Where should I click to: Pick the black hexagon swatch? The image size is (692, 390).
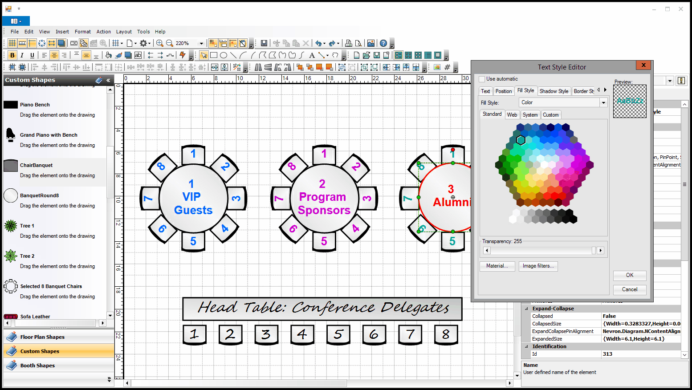573,219
